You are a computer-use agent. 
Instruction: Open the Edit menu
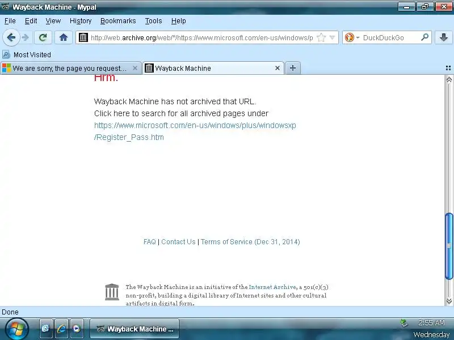[31, 21]
